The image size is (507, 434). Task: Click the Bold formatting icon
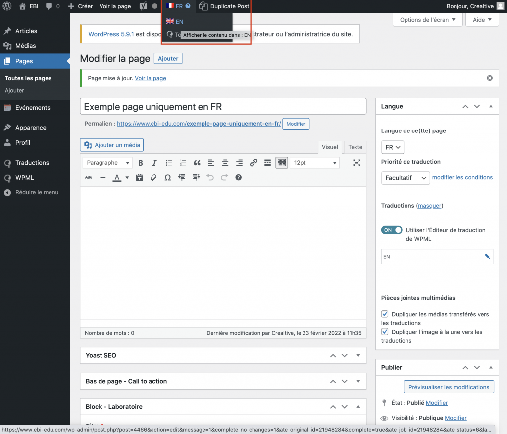tap(140, 163)
